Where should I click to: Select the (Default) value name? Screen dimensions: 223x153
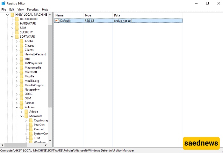pyautogui.click(x=65, y=21)
